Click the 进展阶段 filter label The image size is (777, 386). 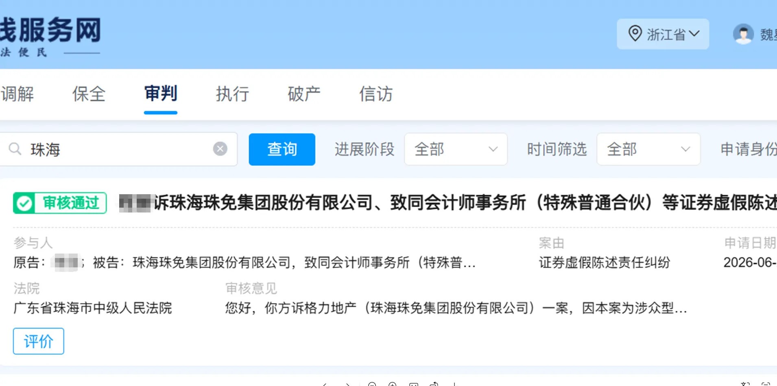click(364, 149)
